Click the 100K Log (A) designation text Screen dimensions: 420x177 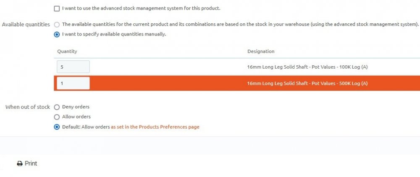point(307,67)
